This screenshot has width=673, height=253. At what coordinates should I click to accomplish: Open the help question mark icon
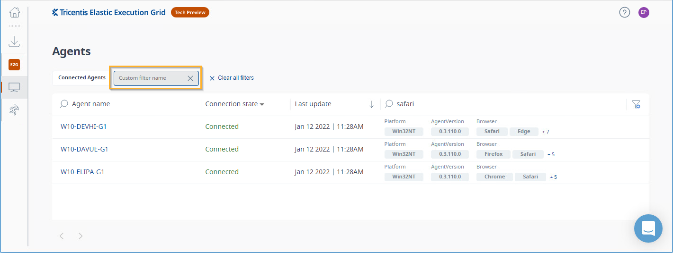tap(625, 13)
